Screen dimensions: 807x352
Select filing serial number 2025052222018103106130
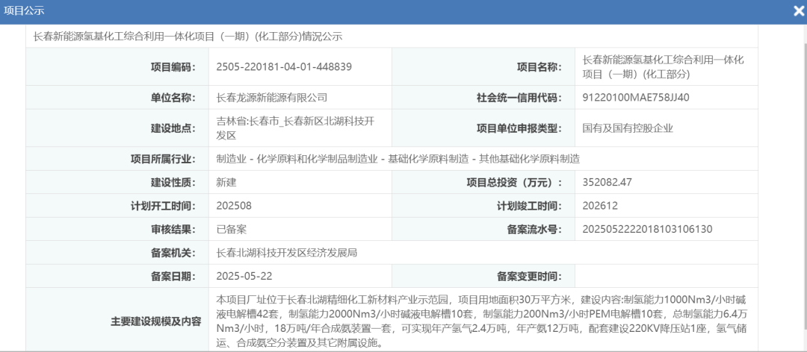(x=647, y=229)
